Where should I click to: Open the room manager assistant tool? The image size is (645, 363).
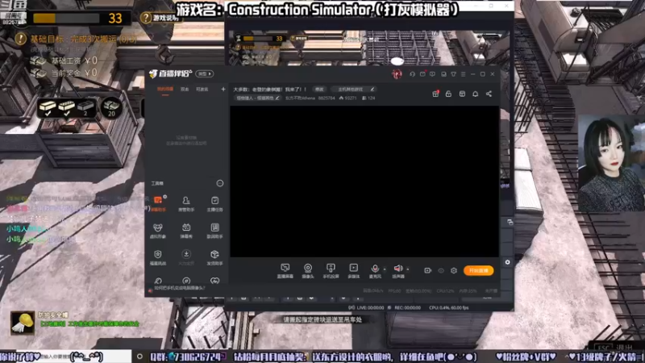click(x=186, y=203)
